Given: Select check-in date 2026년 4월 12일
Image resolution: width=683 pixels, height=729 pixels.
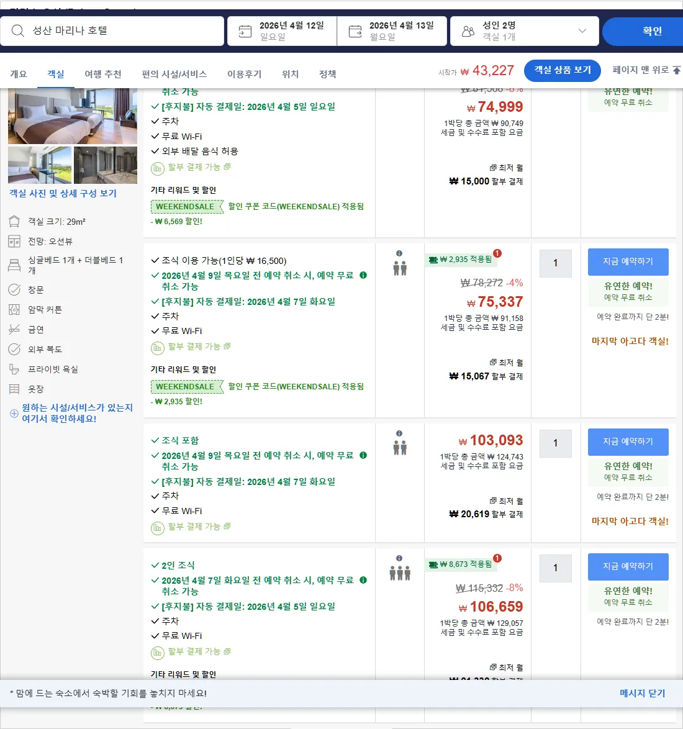Looking at the screenshot, I should tap(282, 31).
